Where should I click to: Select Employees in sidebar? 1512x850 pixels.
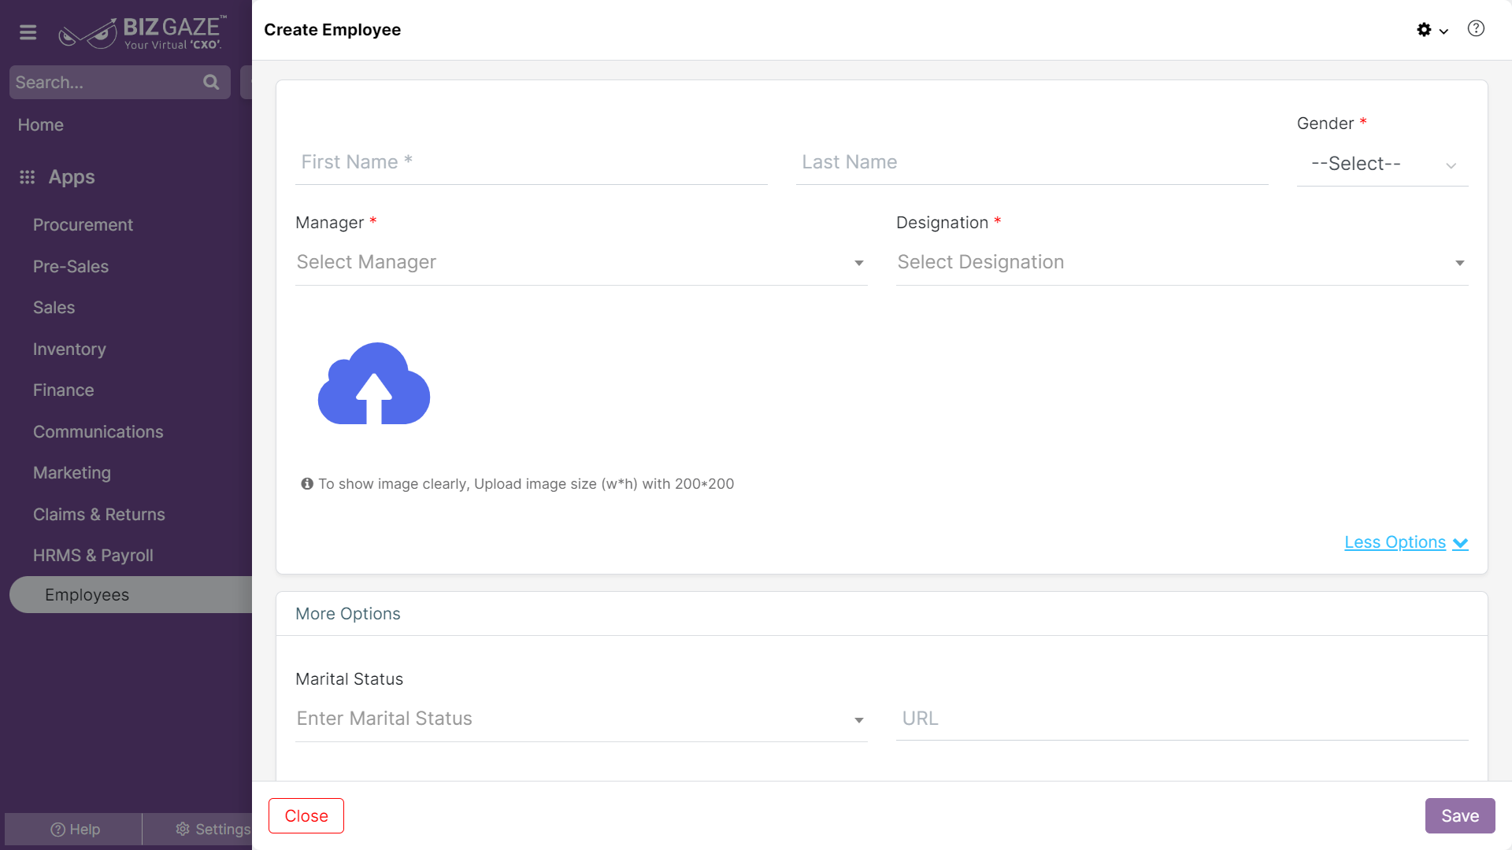(x=131, y=595)
